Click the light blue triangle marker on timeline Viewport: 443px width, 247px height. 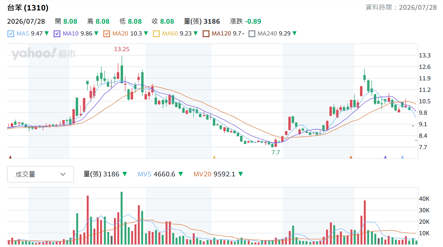click(x=402, y=157)
